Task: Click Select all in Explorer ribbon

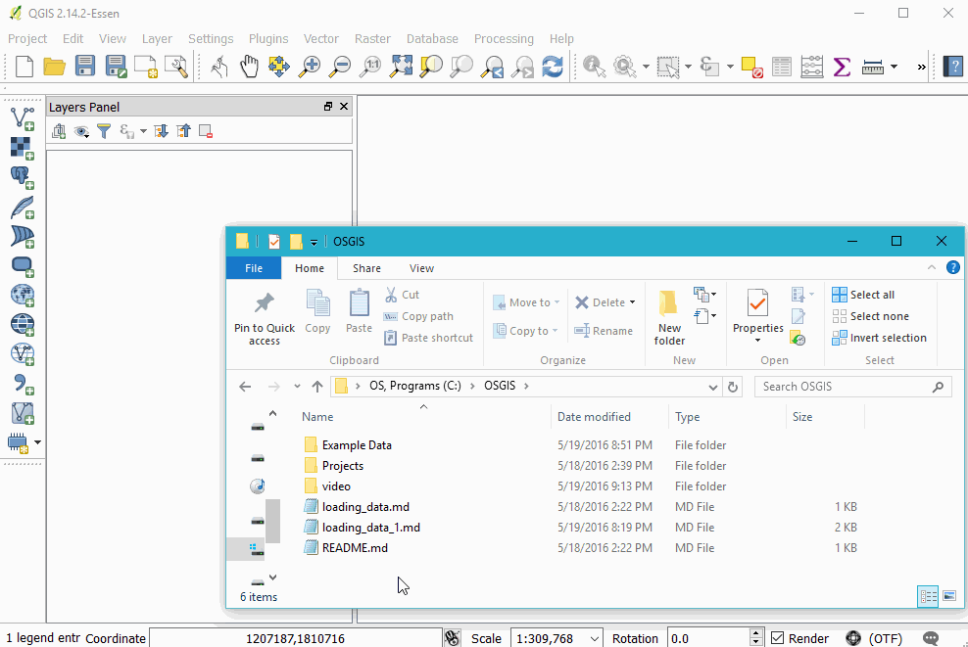Action: 863,295
